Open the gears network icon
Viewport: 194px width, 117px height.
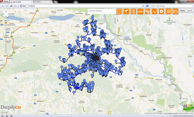(x=148, y=12)
